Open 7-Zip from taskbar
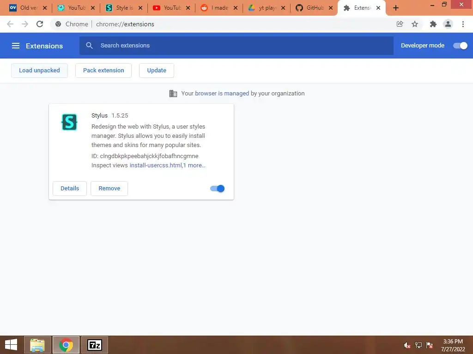The image size is (473, 354). (95, 345)
